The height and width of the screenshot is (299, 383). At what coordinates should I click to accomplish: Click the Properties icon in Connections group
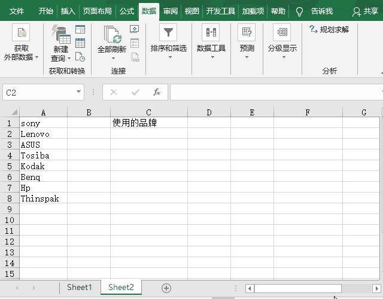135,43
